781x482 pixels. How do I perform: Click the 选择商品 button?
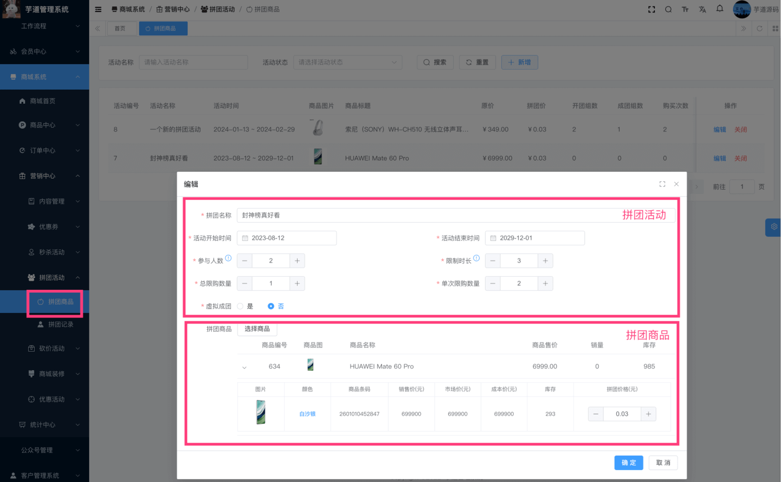coord(257,329)
